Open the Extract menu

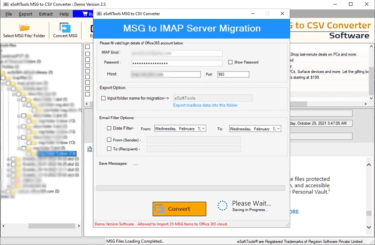(x=45, y=14)
